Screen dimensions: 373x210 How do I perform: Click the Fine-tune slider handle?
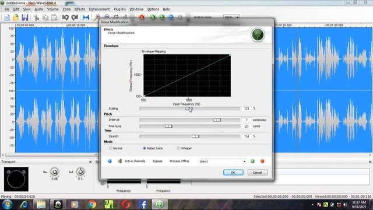168,126
